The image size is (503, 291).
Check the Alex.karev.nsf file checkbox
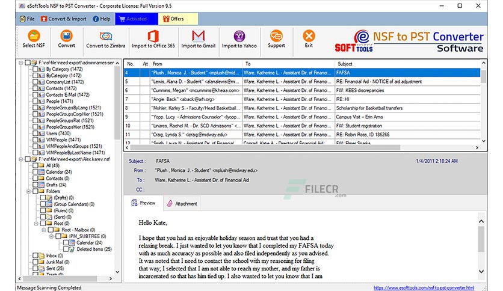click(28, 159)
